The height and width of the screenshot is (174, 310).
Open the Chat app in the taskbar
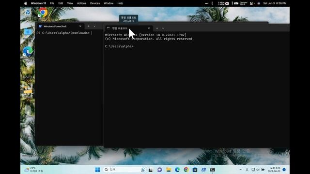coord(160,170)
